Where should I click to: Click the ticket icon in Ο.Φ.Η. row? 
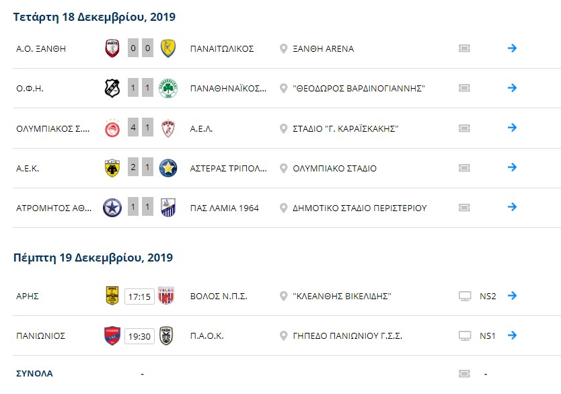point(464,88)
